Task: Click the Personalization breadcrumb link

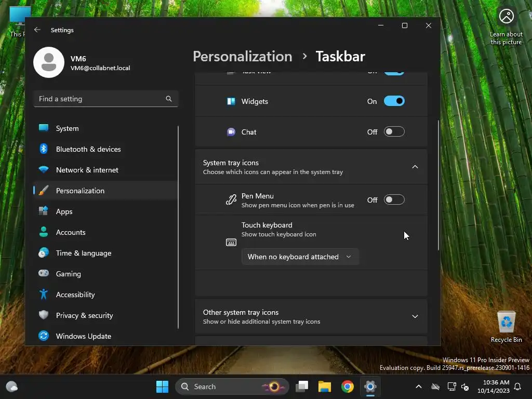Action: (242, 56)
